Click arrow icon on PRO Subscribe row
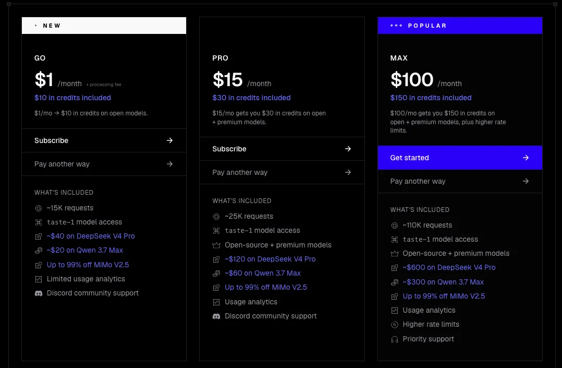The height and width of the screenshot is (368, 562). click(348, 149)
